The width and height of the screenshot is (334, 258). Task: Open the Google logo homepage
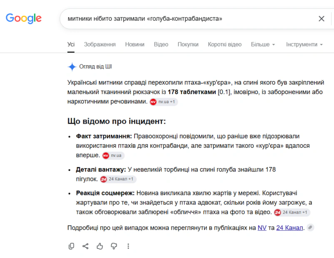coord(23,19)
